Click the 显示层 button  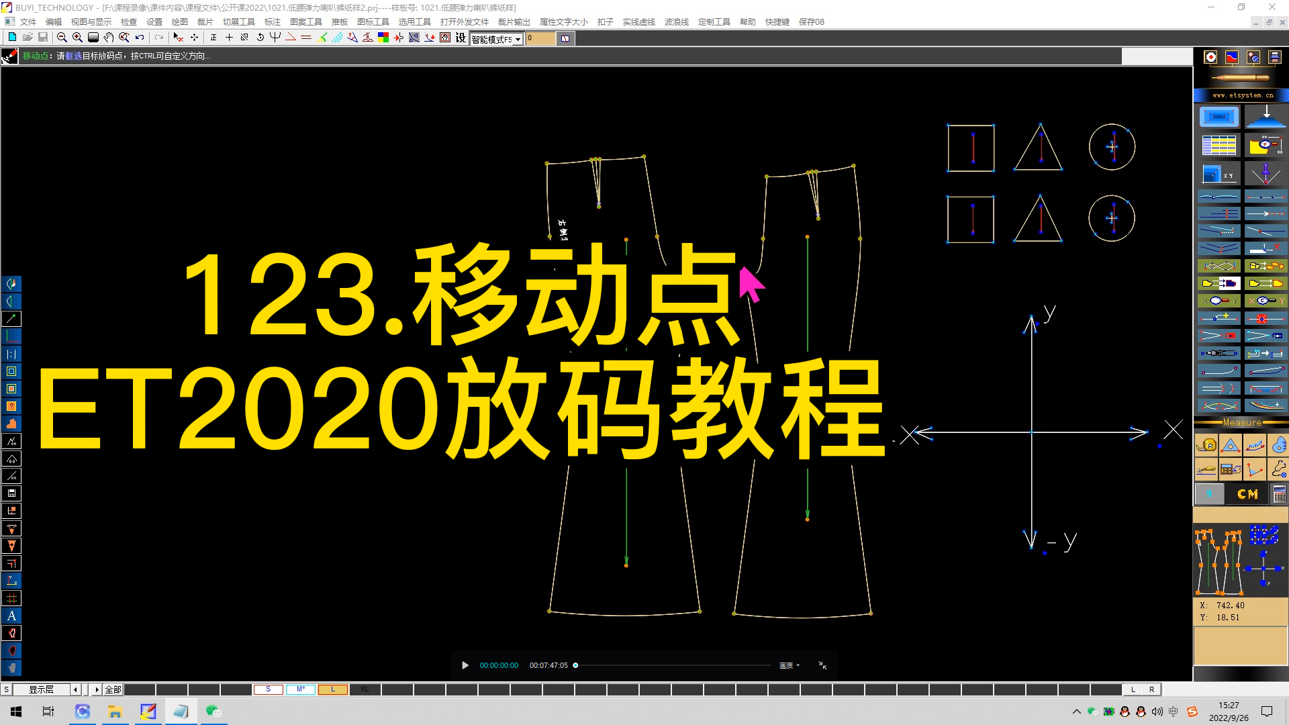coord(41,689)
